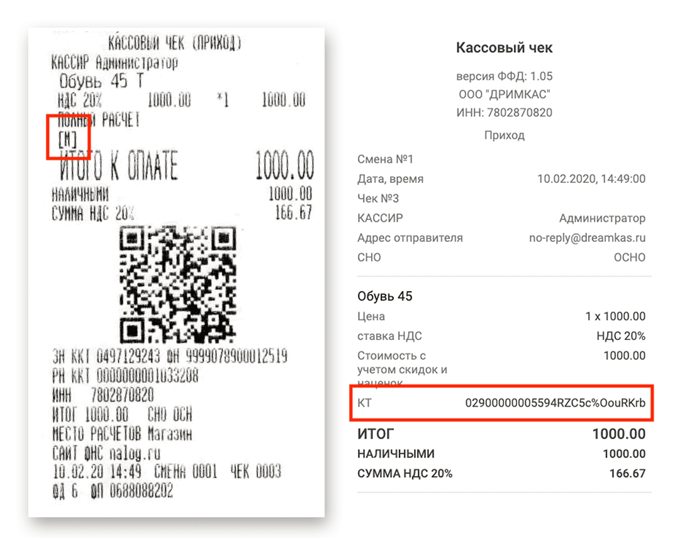Click the 'Смена №1' line
692x538 pixels.
[x=385, y=159]
